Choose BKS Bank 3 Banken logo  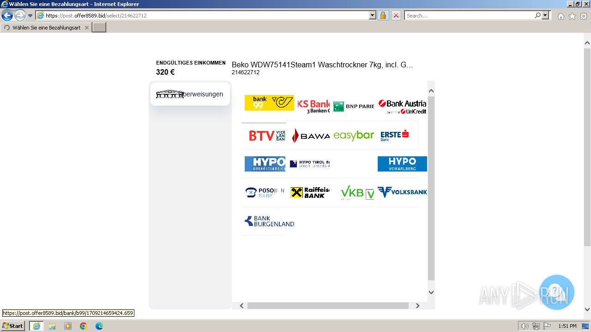[x=314, y=107]
